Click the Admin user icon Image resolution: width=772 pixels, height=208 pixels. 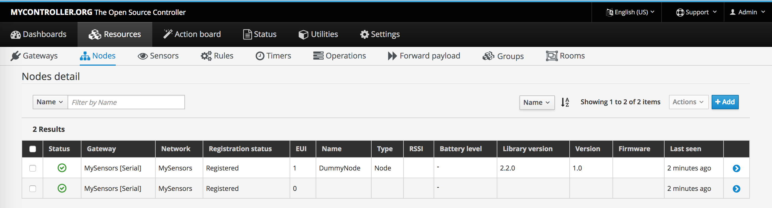[733, 12]
